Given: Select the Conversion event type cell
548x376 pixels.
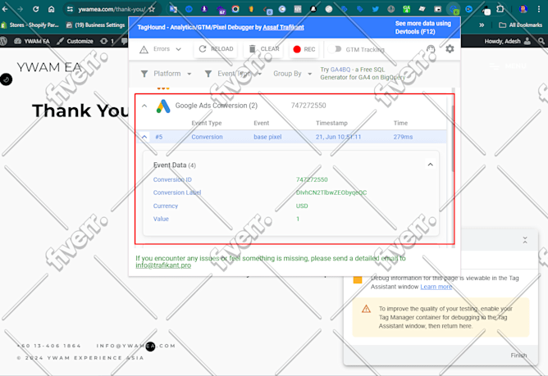Looking at the screenshot, I should coord(207,137).
